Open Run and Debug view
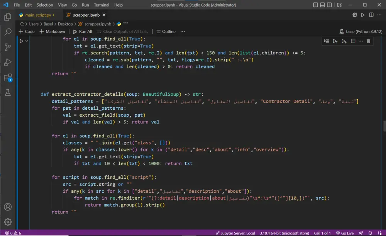 pyautogui.click(x=8, y=62)
